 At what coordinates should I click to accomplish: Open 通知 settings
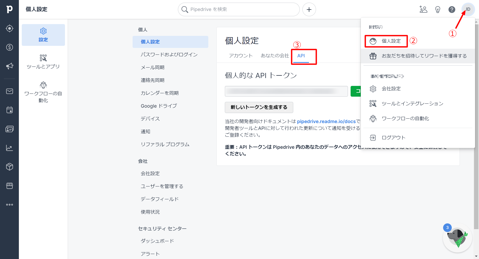tap(170, 132)
